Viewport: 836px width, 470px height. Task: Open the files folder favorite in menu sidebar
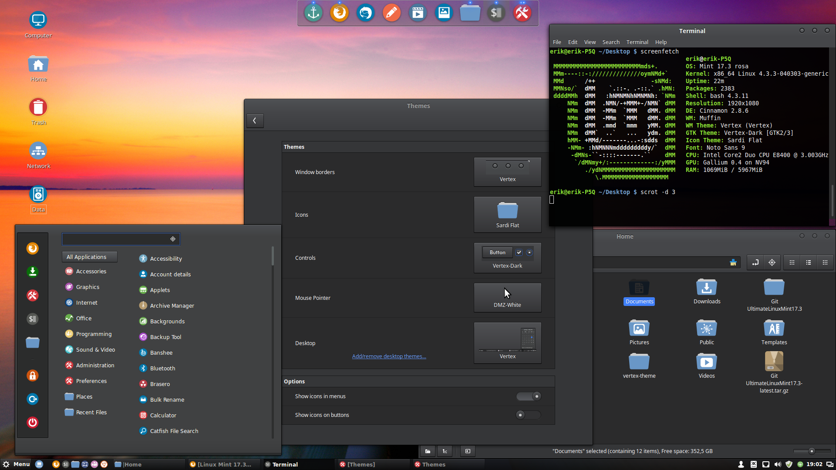coord(33,342)
